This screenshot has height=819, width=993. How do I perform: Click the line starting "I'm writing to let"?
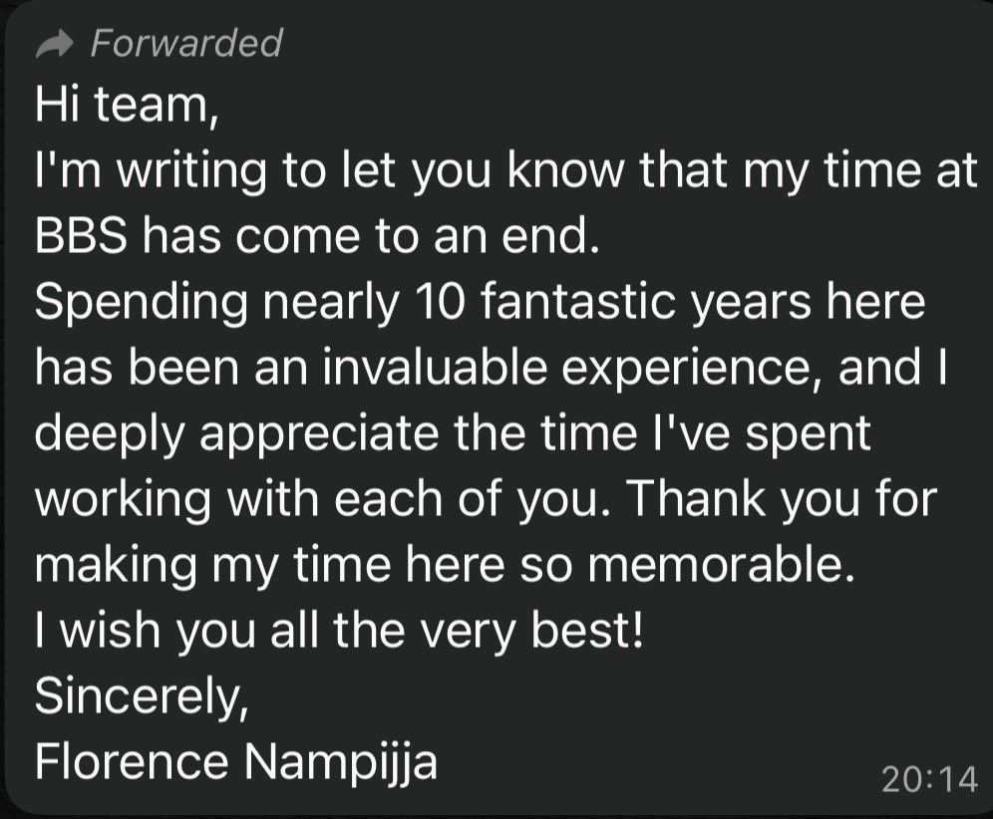click(x=505, y=170)
